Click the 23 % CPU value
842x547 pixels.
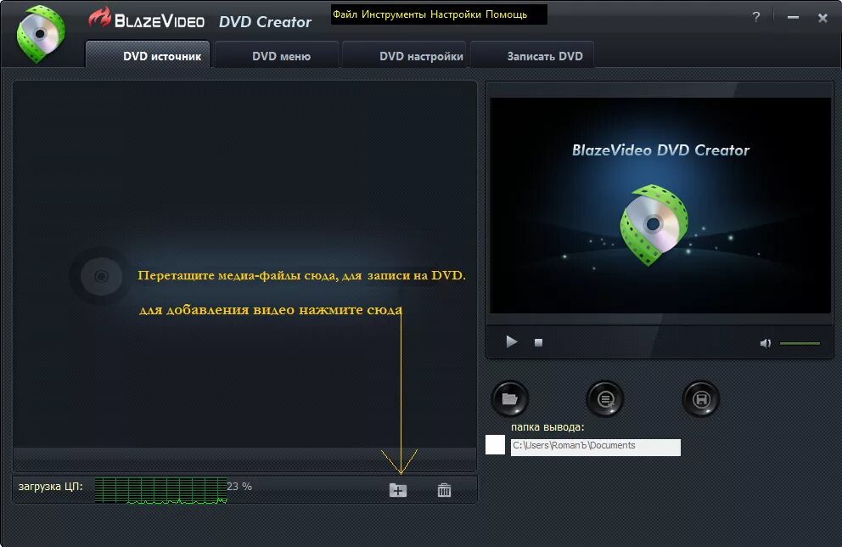tap(239, 487)
